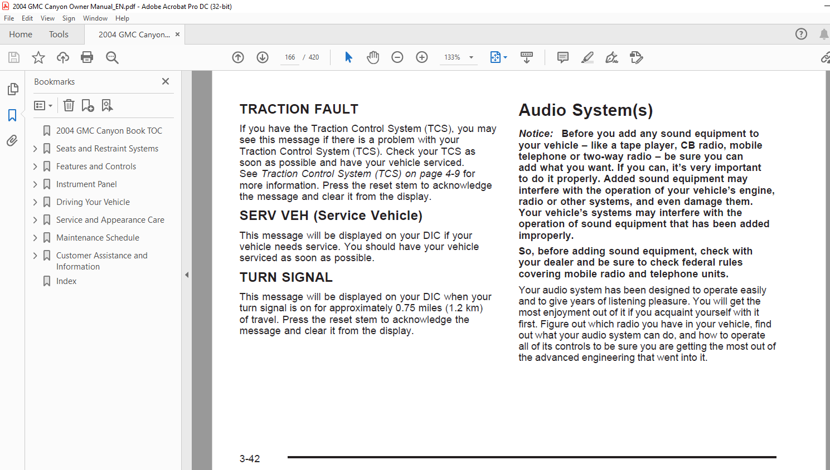The image size is (830, 470).
Task: Jump to Driving Your Vehicle bookmark
Action: (93, 202)
